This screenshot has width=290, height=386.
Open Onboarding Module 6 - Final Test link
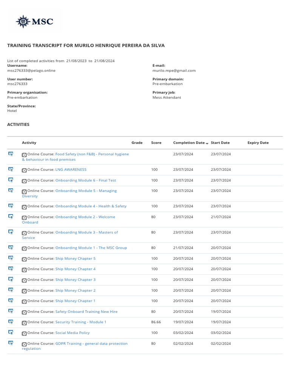(x=86, y=180)
